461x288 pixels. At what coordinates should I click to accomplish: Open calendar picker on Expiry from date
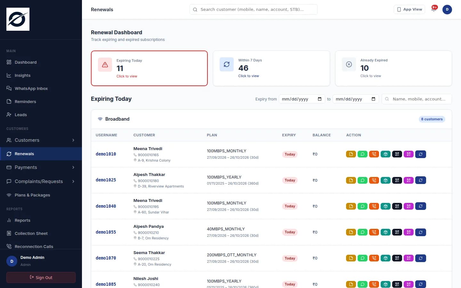[319, 99]
